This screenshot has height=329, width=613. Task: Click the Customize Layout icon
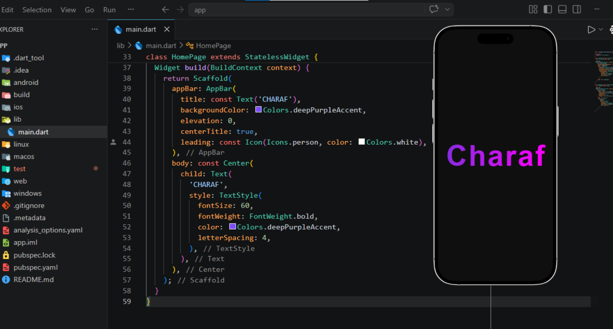(533, 9)
